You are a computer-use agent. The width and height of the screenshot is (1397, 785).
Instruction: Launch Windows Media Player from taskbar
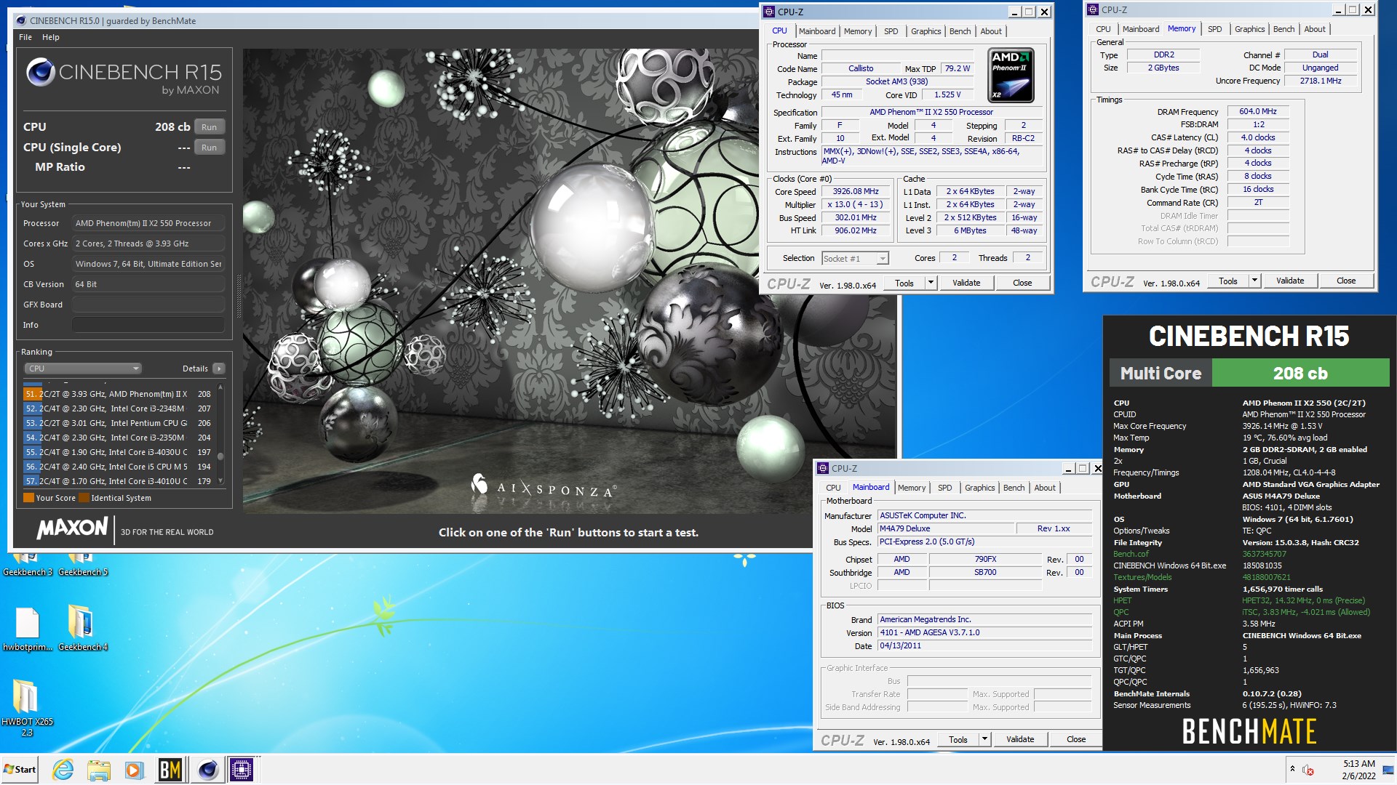[x=133, y=769]
